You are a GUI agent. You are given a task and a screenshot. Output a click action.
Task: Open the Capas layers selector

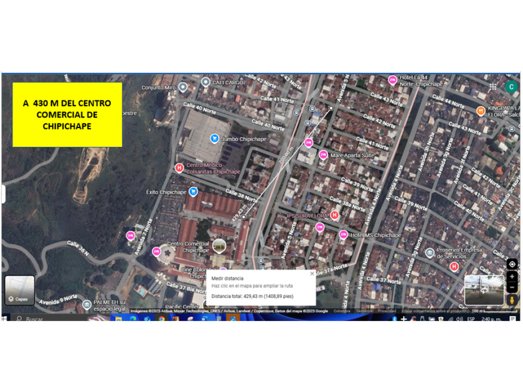pos(20,291)
